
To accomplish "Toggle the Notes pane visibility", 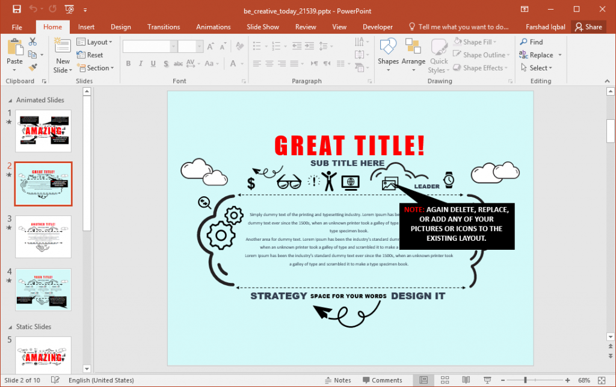I will pyautogui.click(x=339, y=380).
